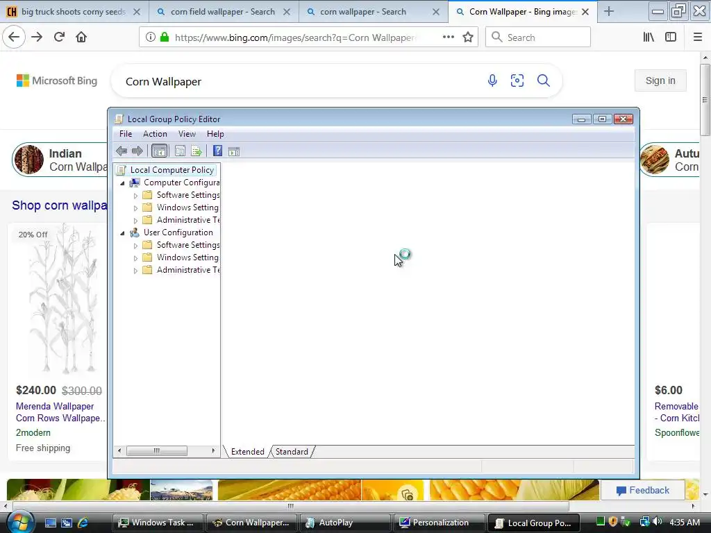Select Local Computer Policy root node
This screenshot has width=711, height=533.
click(x=172, y=169)
